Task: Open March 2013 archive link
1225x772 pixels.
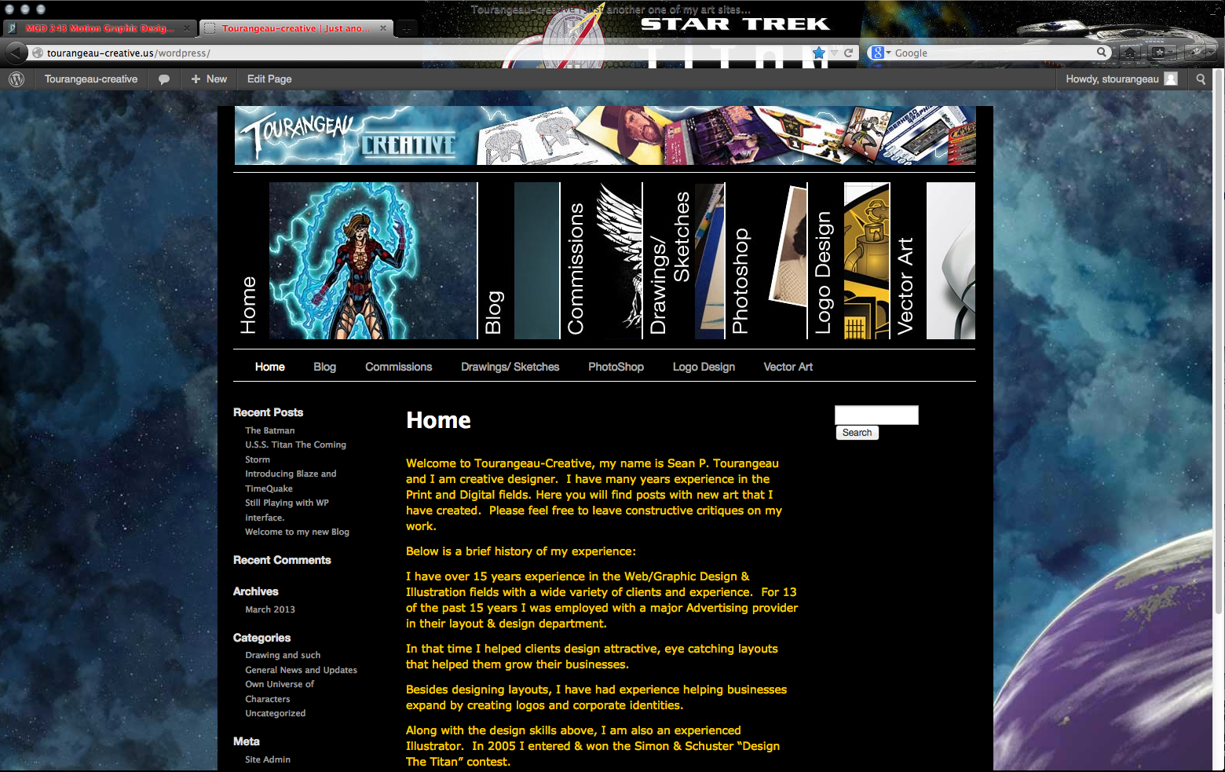Action: 270,609
